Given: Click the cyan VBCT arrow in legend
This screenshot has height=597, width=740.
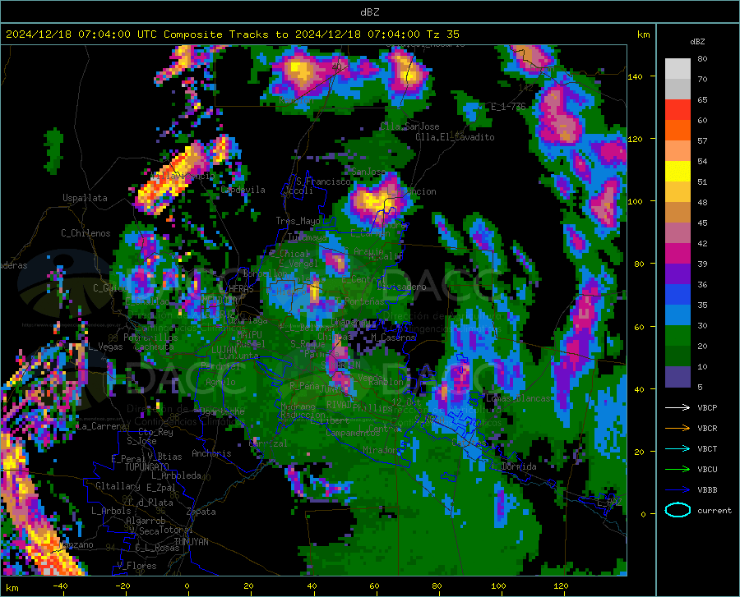Looking at the screenshot, I should (678, 448).
